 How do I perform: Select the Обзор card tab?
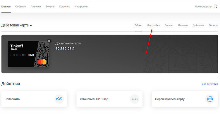click(x=138, y=25)
